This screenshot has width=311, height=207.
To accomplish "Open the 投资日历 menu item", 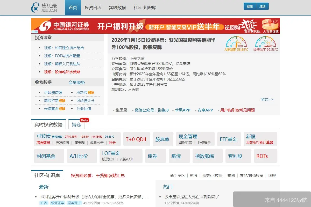I will [93, 8].
